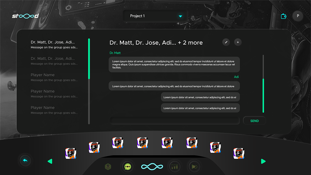This screenshot has width=311, height=175.
Task: Click the Stood logo
Action: click(25, 16)
